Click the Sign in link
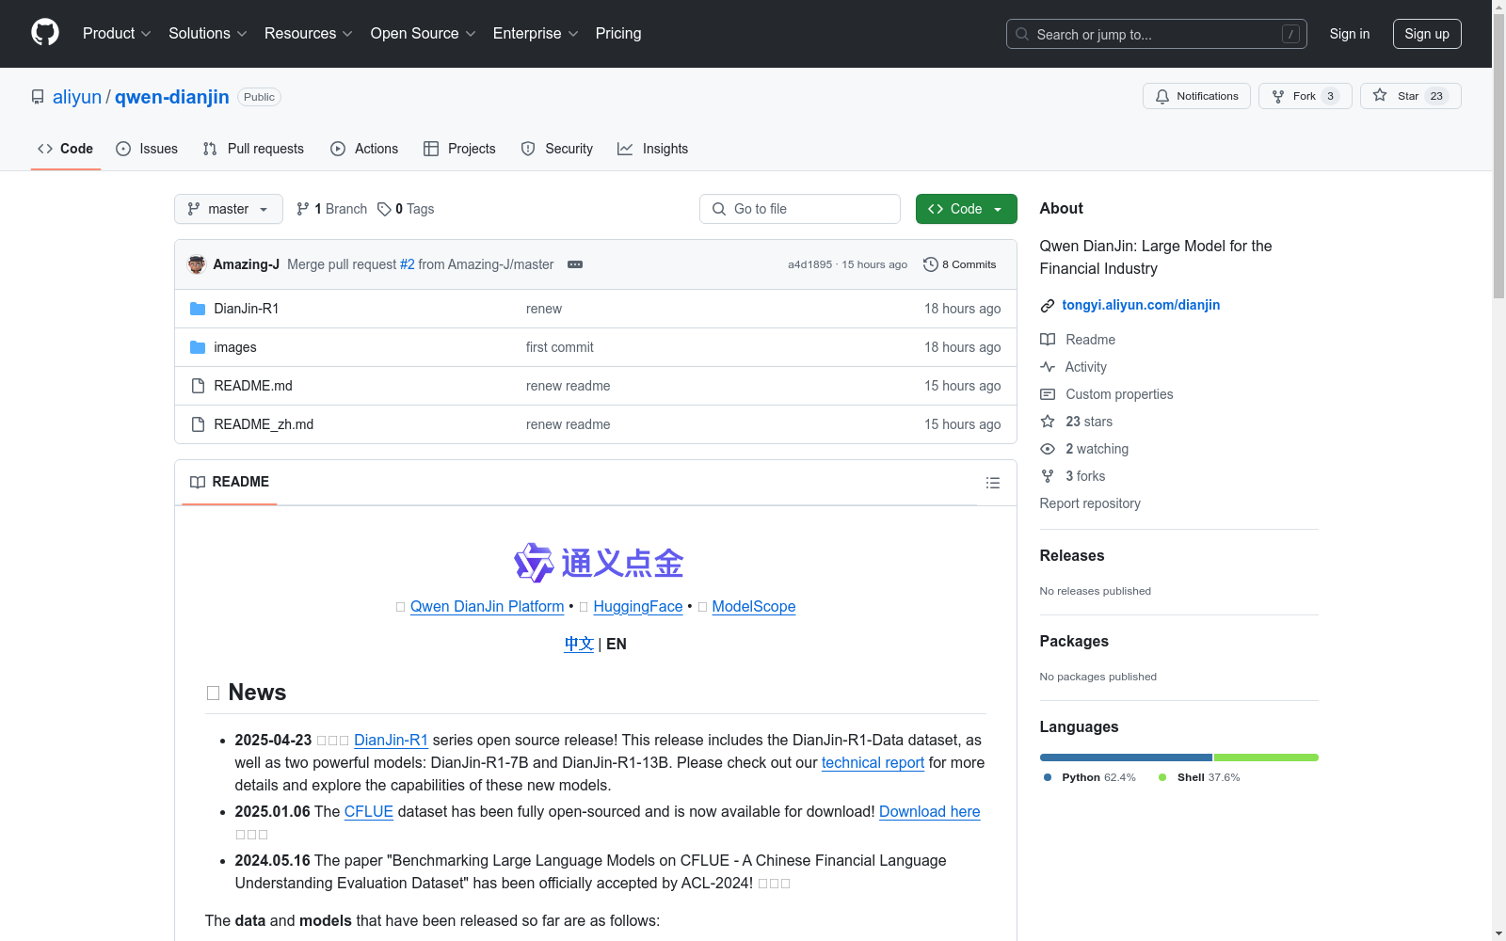 click(x=1350, y=34)
